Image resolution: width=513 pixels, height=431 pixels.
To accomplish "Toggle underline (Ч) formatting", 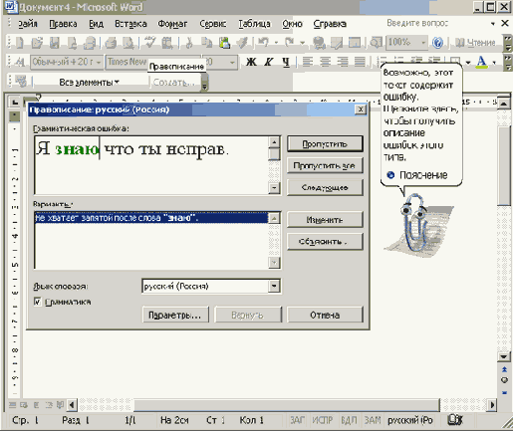I will [286, 62].
